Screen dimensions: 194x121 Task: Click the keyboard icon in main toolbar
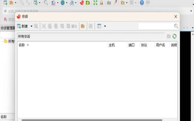[109, 3]
